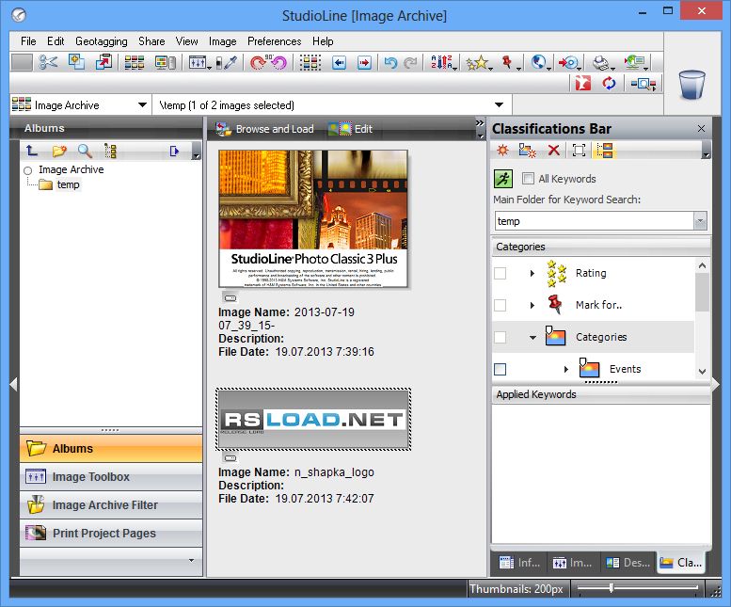Select the RSLOAD.NET logo thumbnail
The image size is (731, 607).
tap(313, 419)
